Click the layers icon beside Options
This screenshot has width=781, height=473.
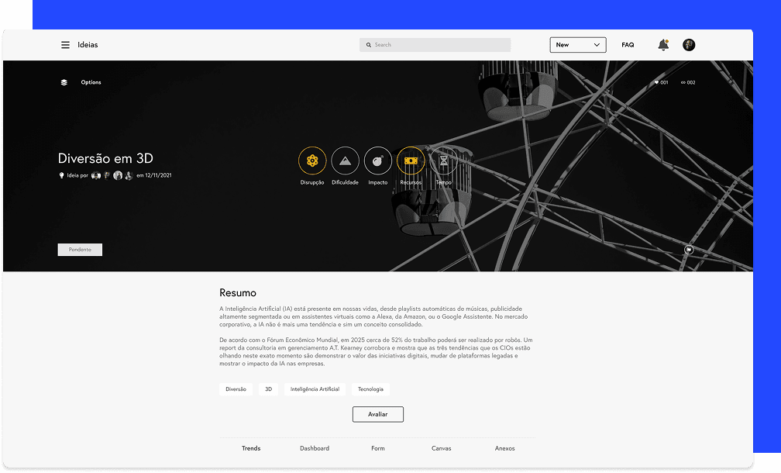click(64, 82)
